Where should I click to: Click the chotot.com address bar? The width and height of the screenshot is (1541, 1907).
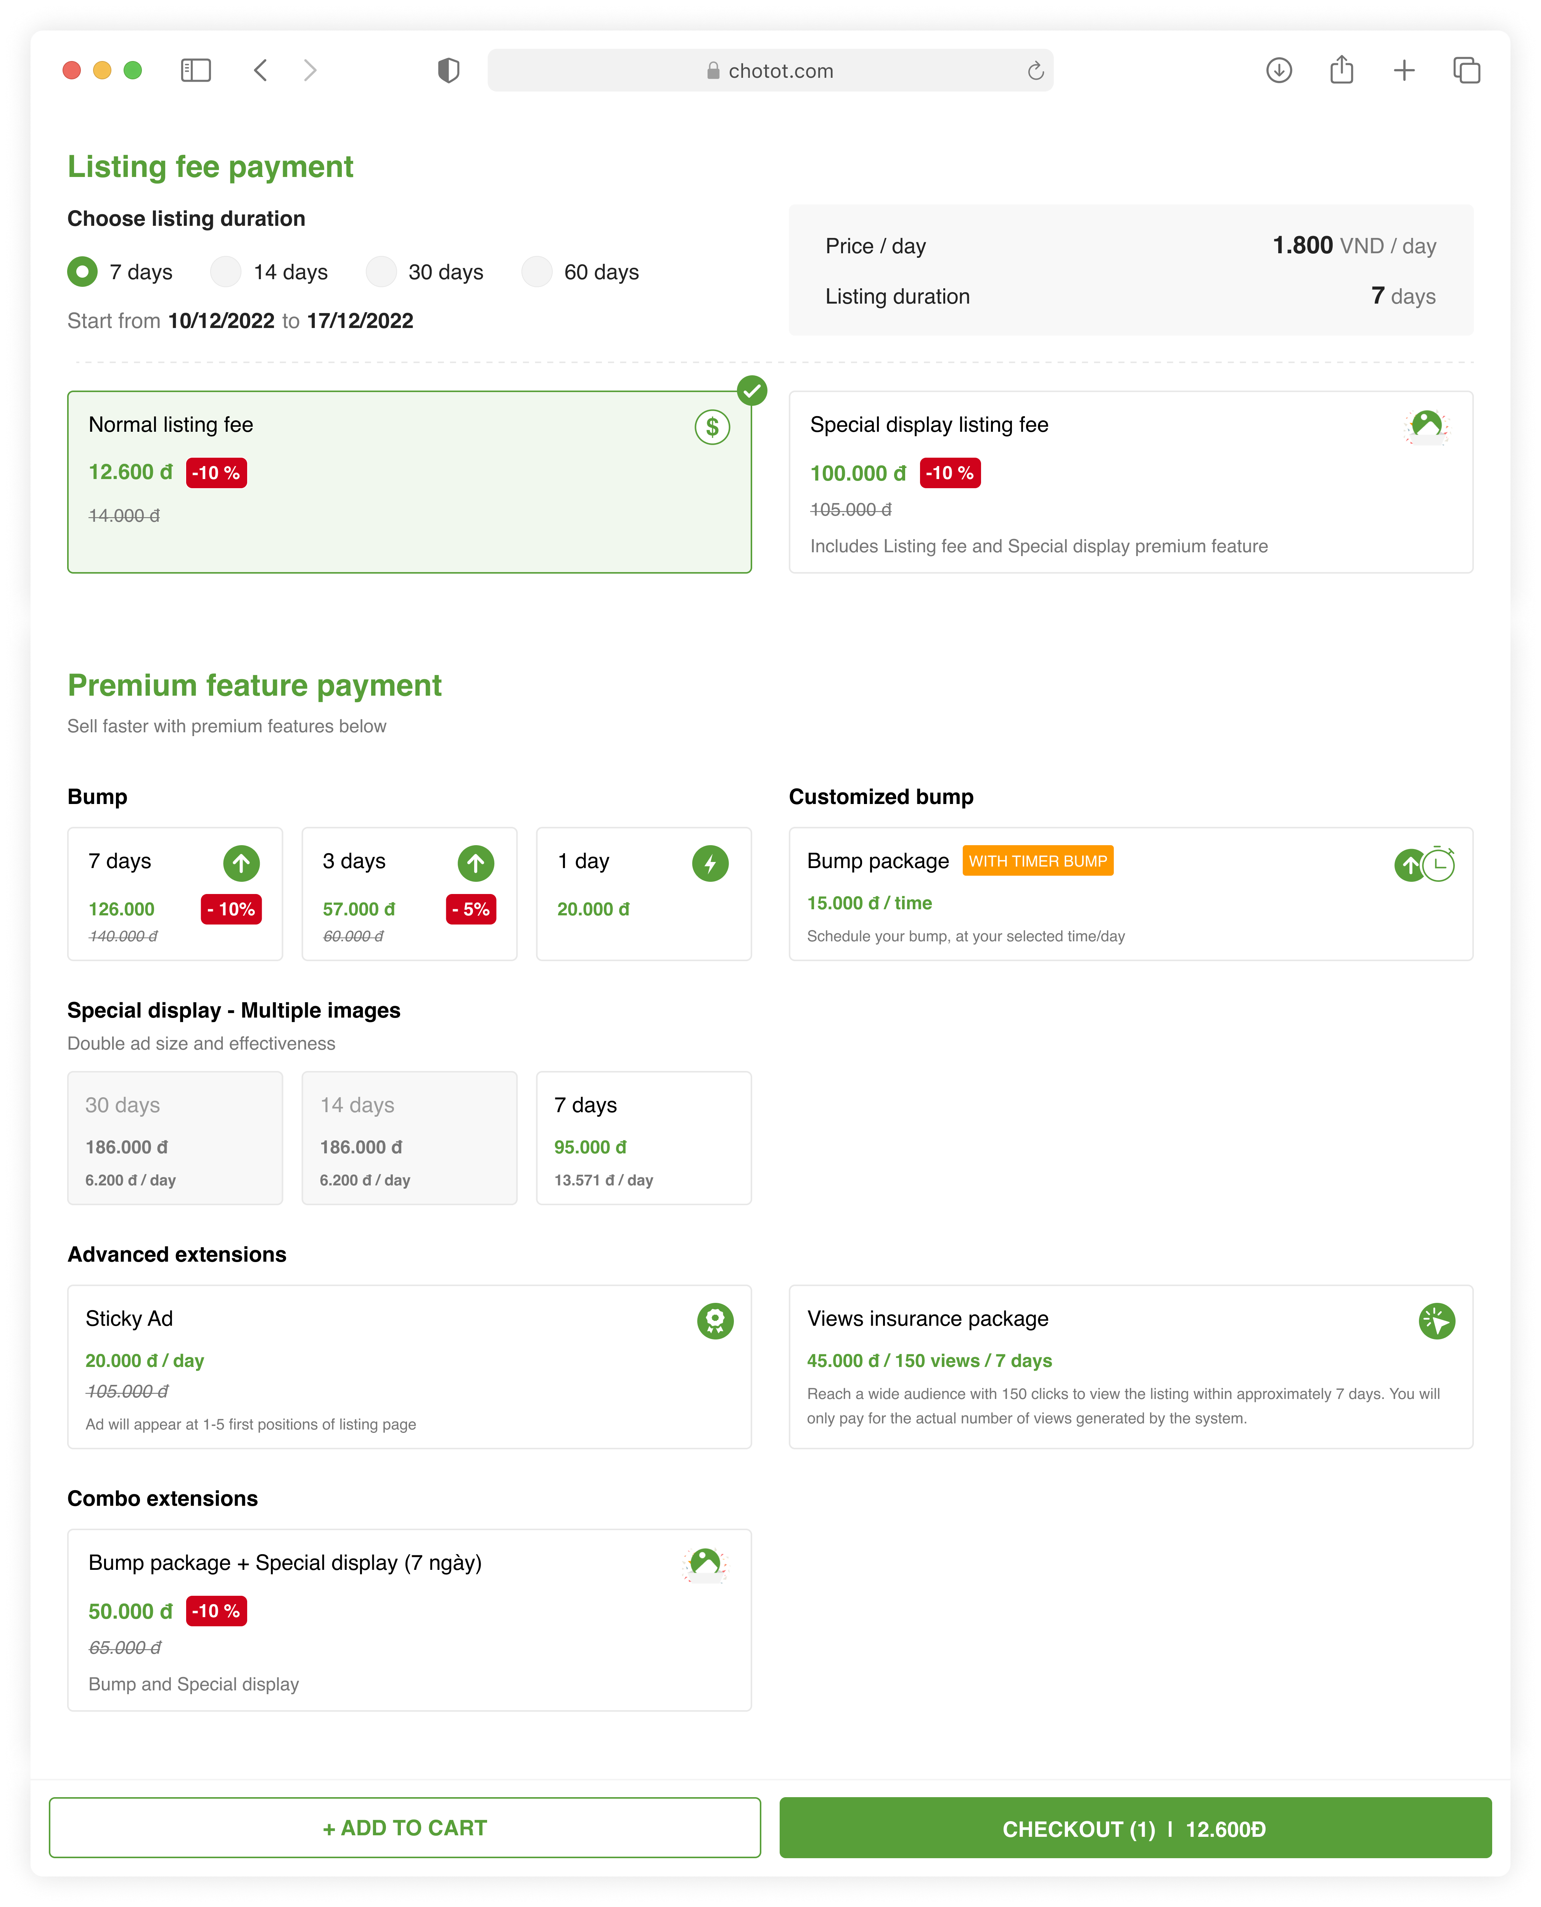pos(770,70)
